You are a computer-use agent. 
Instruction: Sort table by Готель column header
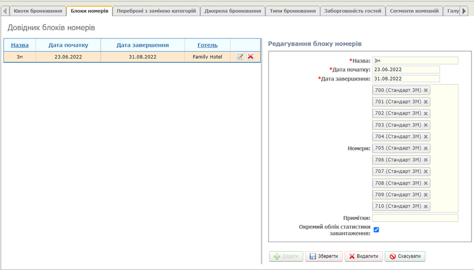(x=207, y=45)
